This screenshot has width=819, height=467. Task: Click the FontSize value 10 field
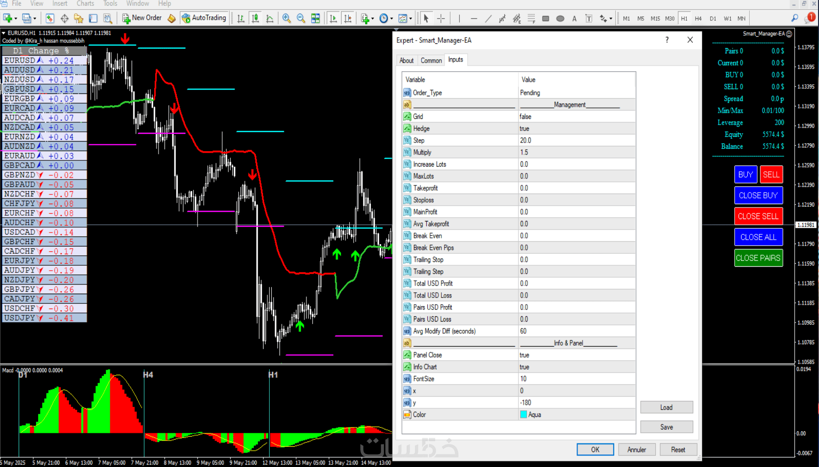click(x=577, y=379)
